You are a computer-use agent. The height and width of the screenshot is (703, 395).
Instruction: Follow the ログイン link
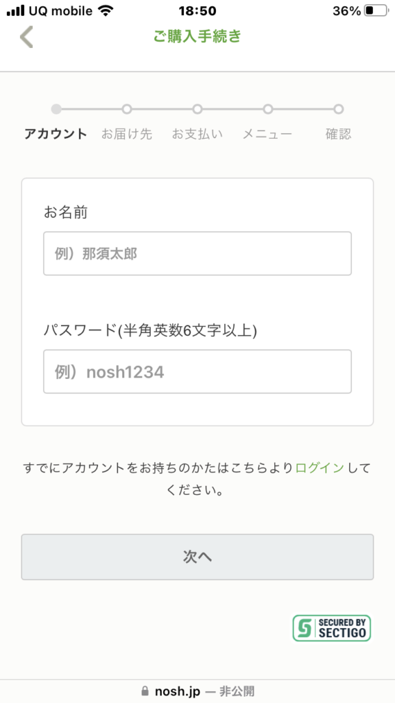pyautogui.click(x=320, y=468)
